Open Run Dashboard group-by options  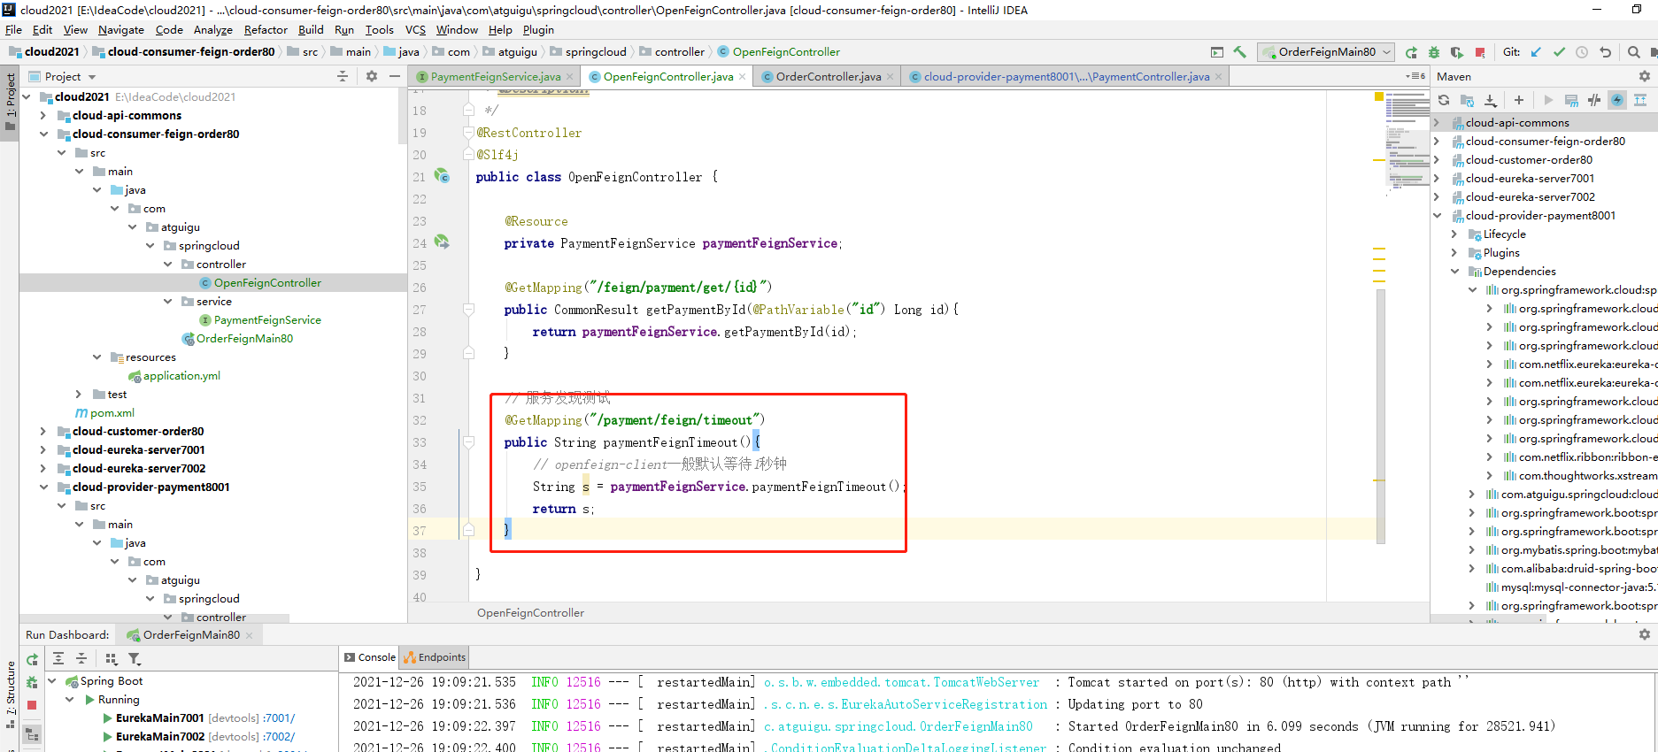[x=112, y=658]
